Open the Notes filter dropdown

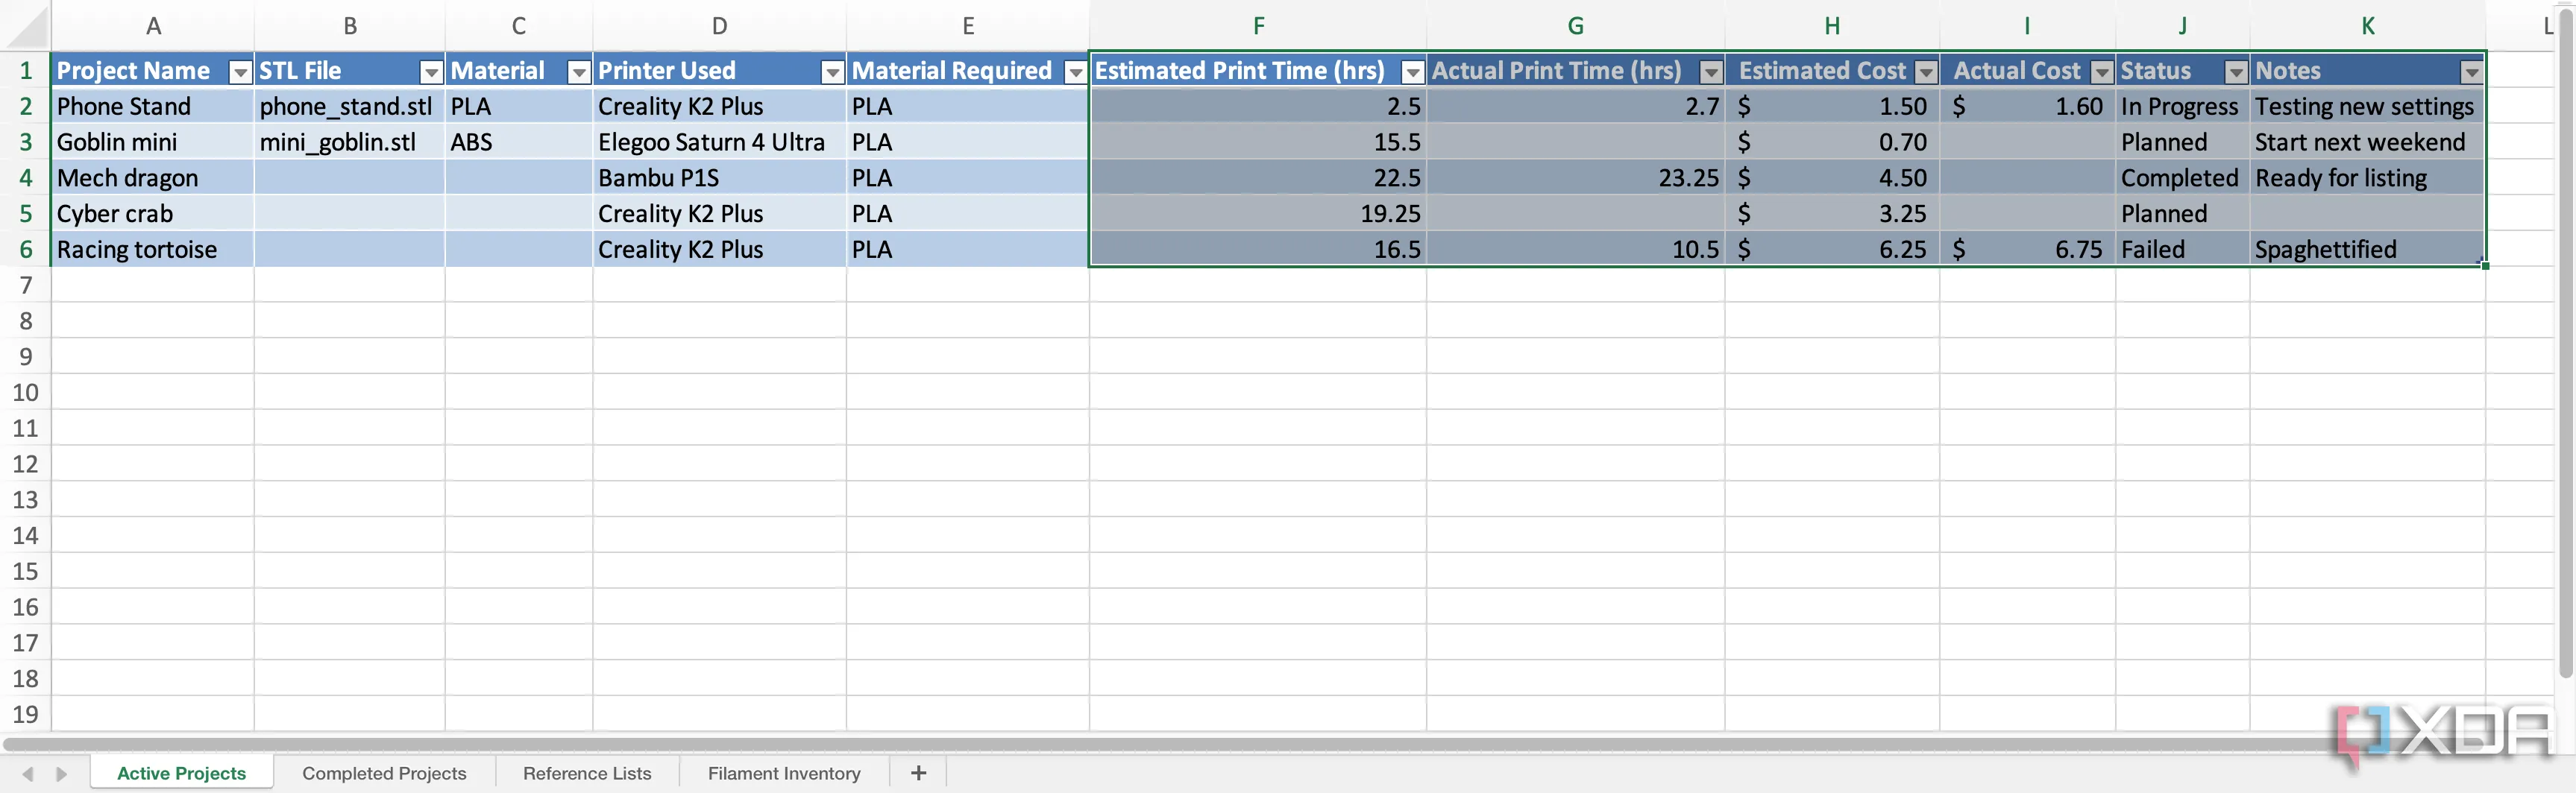[x=2471, y=72]
